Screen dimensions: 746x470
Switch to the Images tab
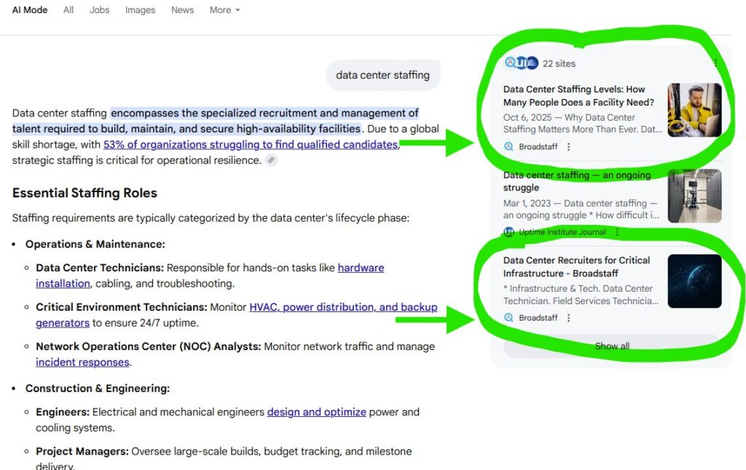(x=140, y=10)
